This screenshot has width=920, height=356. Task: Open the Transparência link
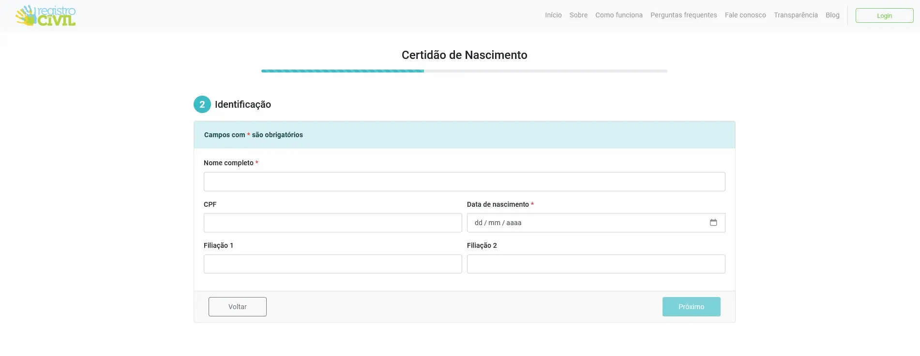[x=795, y=15]
